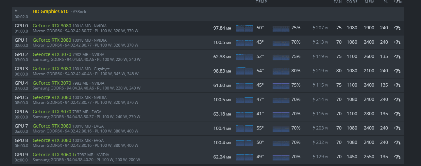421x166 pixels.
Task: Open overclock settings for all GPUs
Action: (398, 2)
